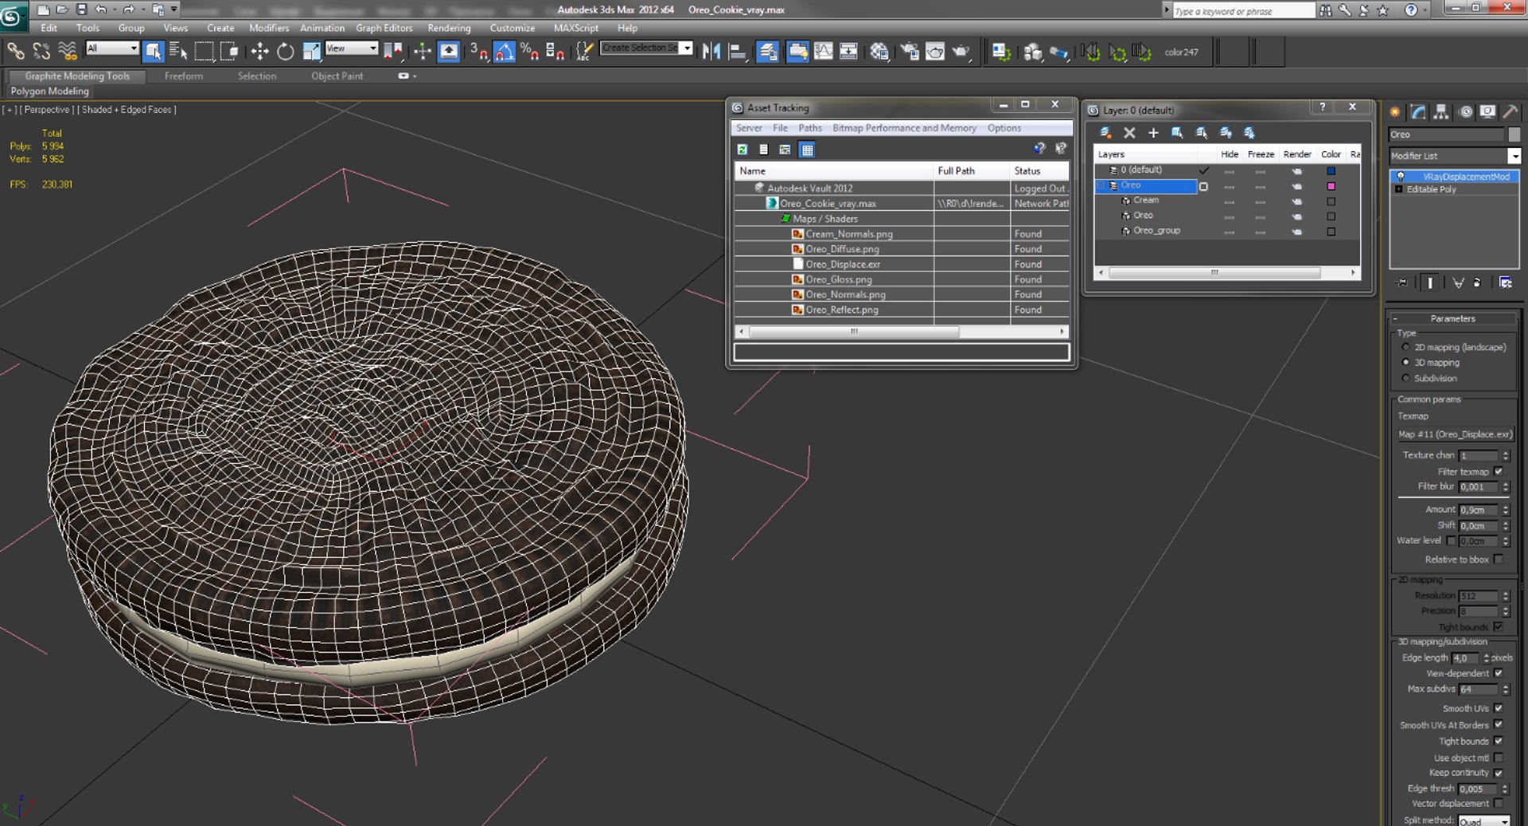Pin the modifier stack
The width and height of the screenshot is (1528, 826).
click(1402, 282)
